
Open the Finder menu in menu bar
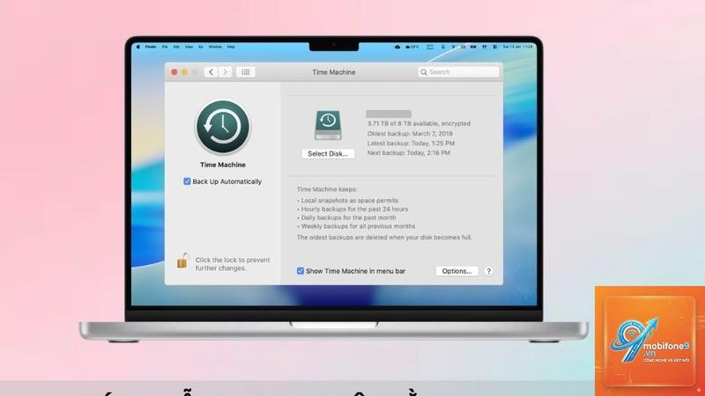pos(151,47)
